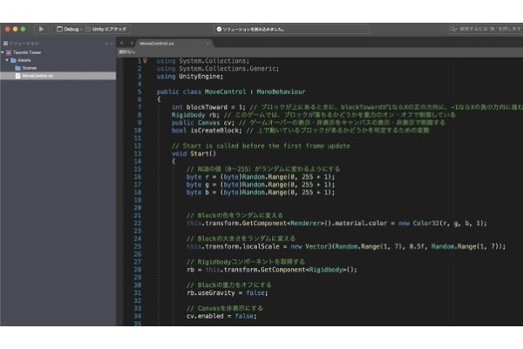The height and width of the screenshot is (349, 523).
Task: Click the configuration window icon beside Debug
Action: coord(59,30)
